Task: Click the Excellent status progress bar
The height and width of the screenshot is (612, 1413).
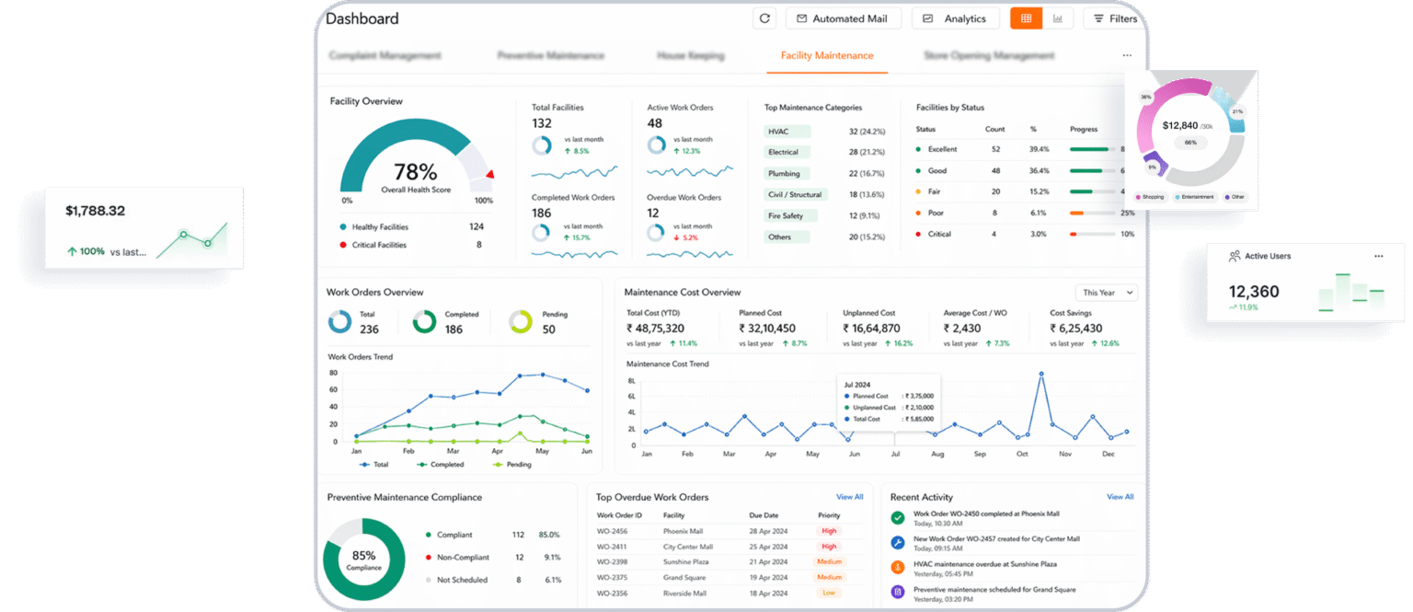Action: pyautogui.click(x=1093, y=149)
